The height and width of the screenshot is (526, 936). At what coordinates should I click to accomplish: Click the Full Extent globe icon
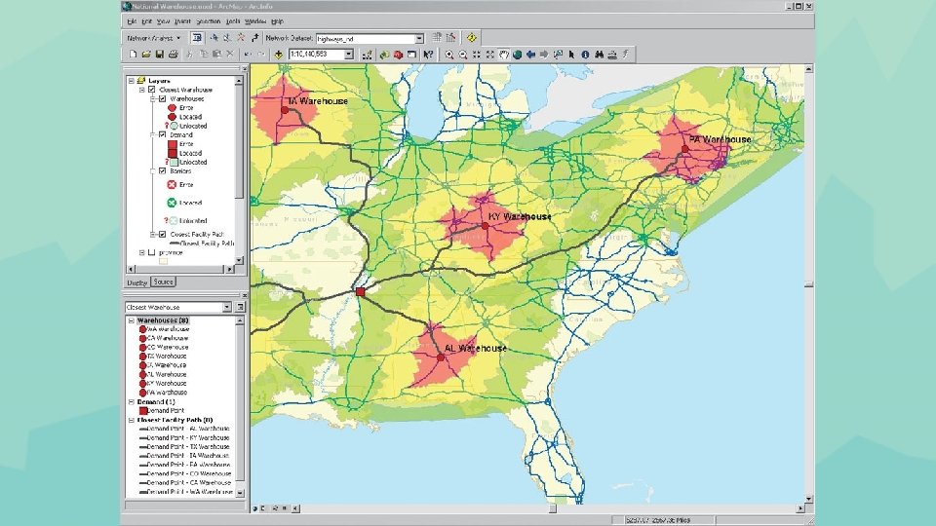[x=518, y=55]
